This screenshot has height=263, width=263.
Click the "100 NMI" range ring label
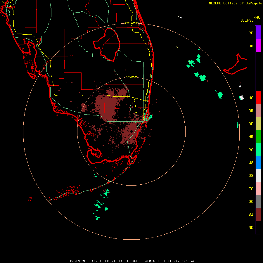[131, 23]
